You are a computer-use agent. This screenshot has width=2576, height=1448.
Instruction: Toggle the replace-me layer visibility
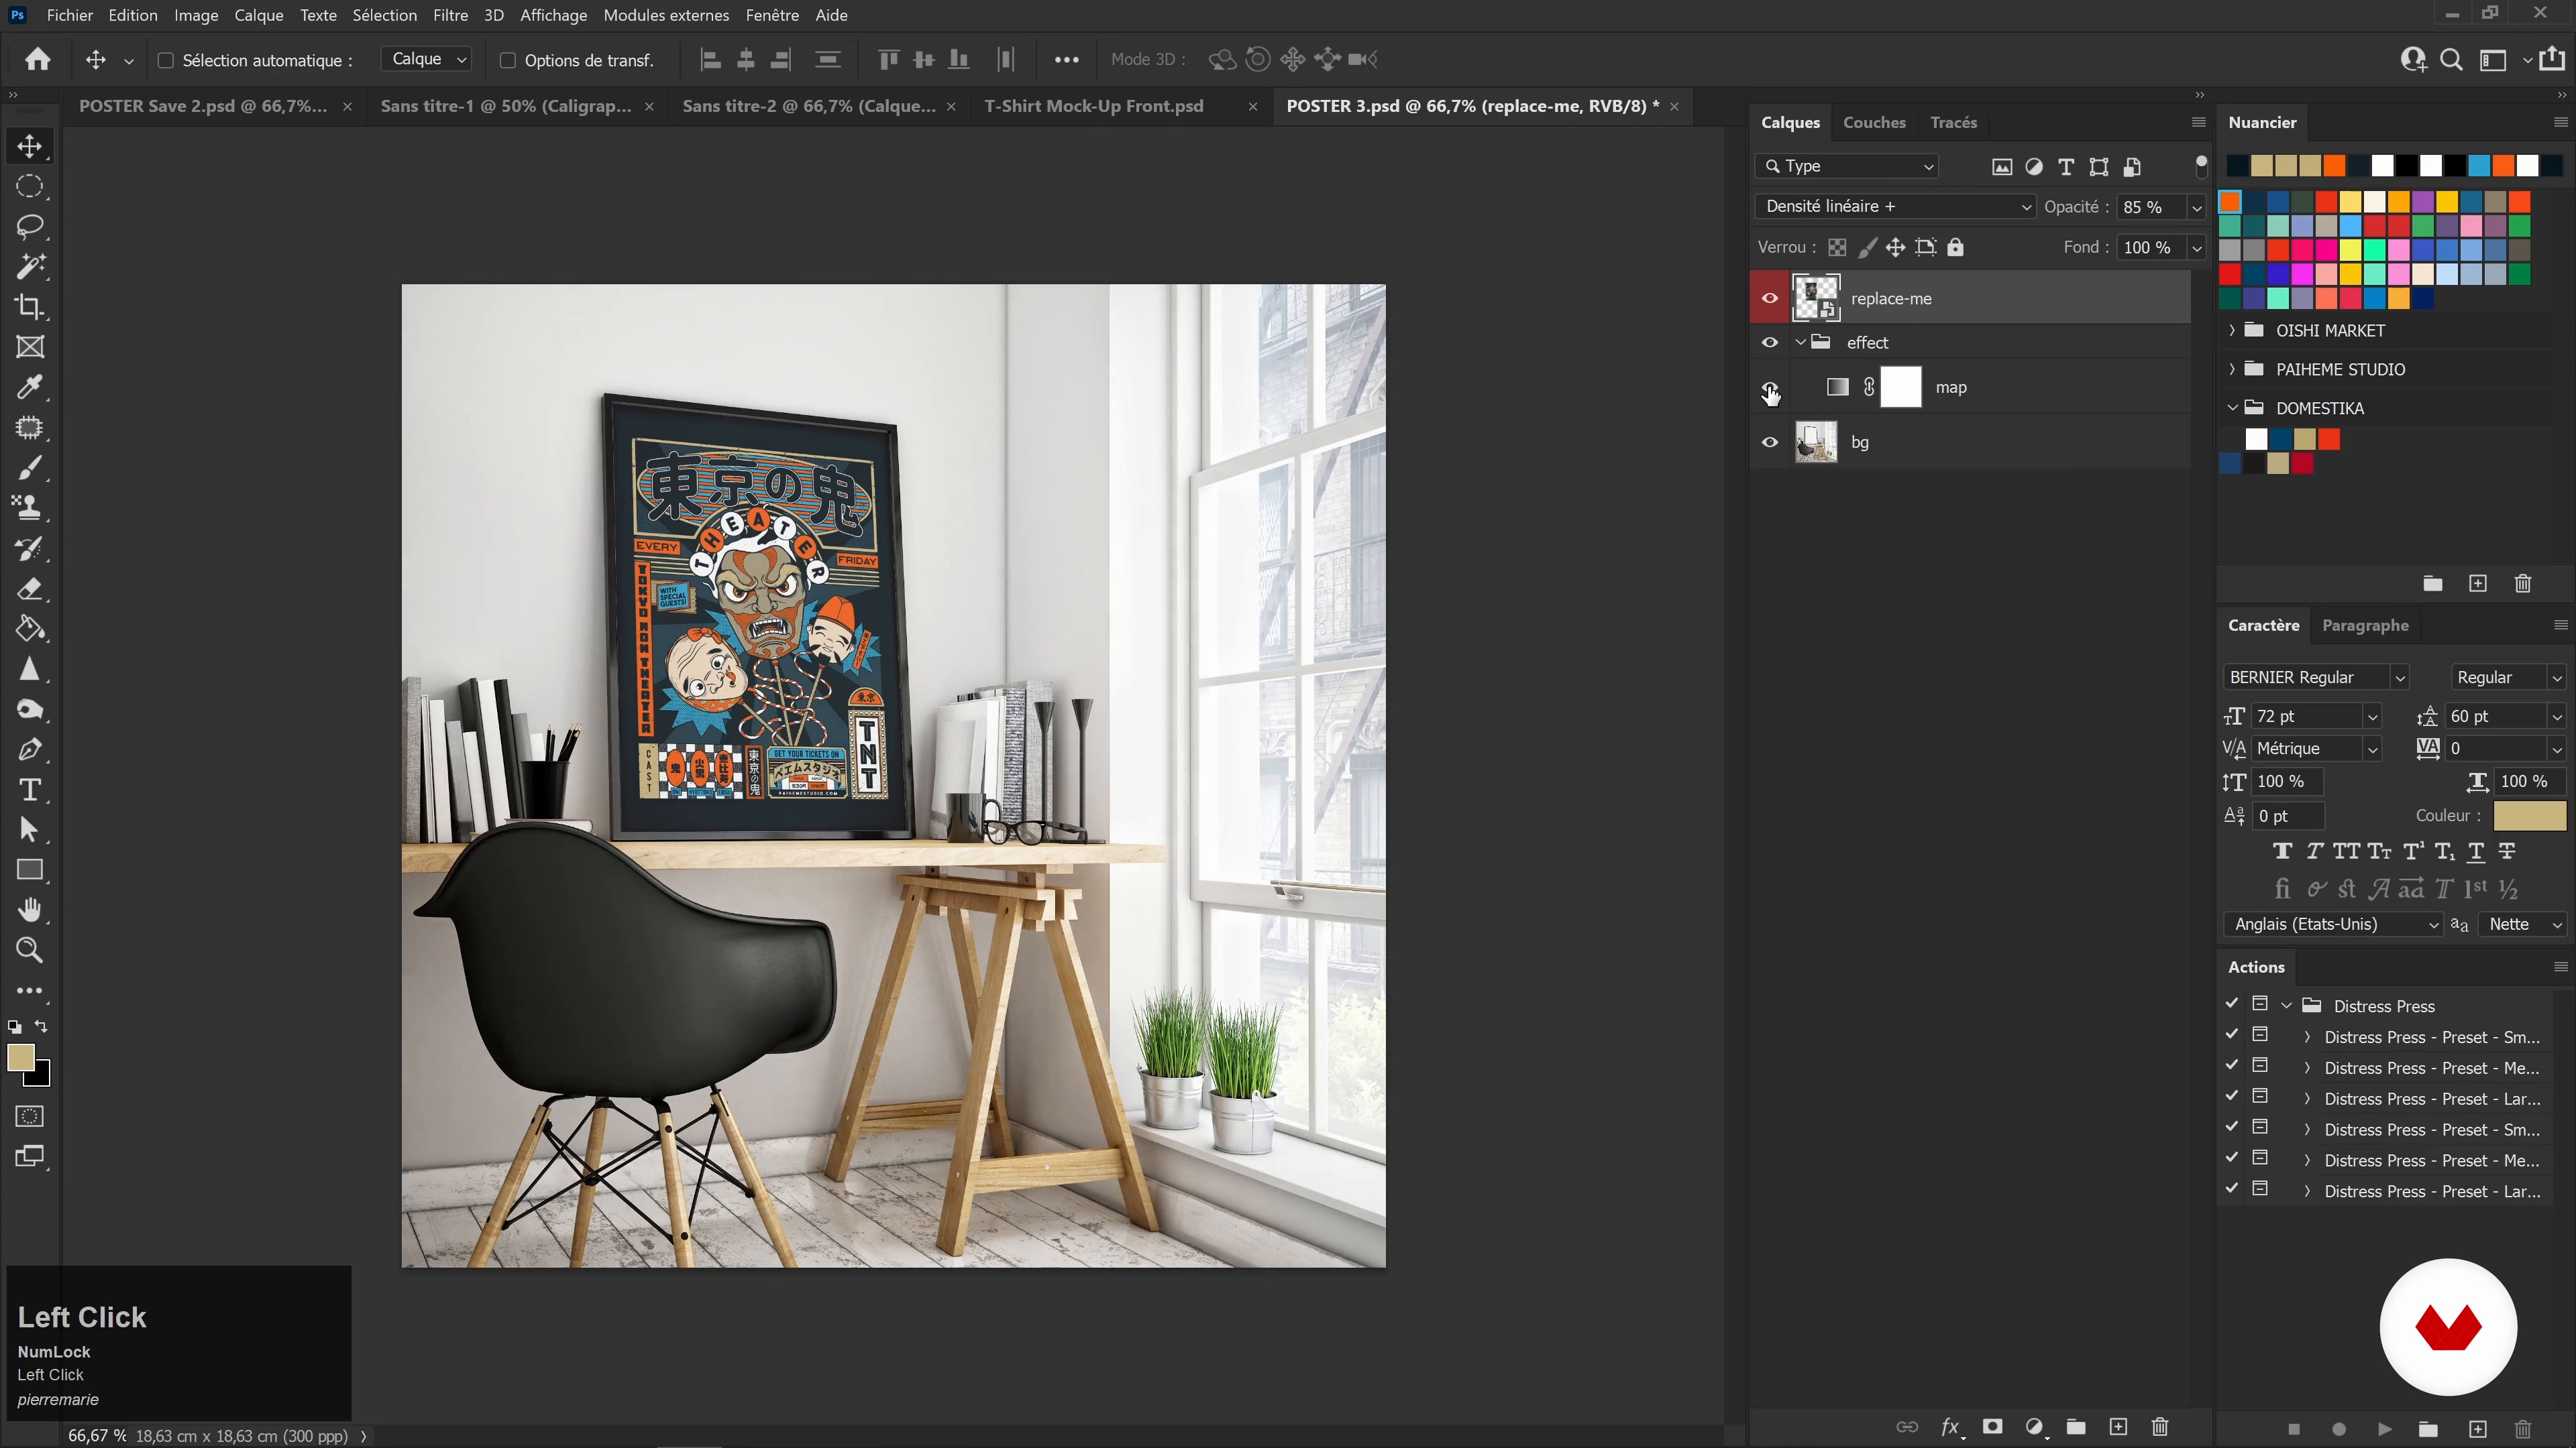tap(1770, 299)
